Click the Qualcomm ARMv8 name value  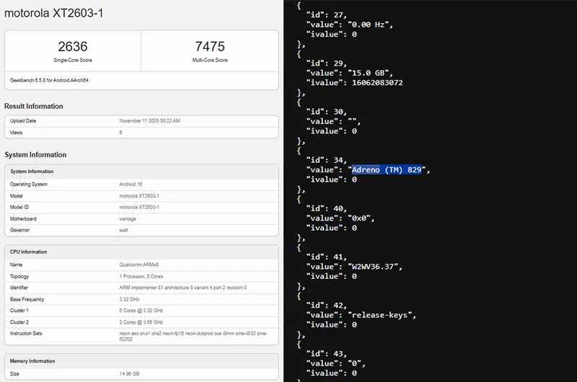[138, 265]
